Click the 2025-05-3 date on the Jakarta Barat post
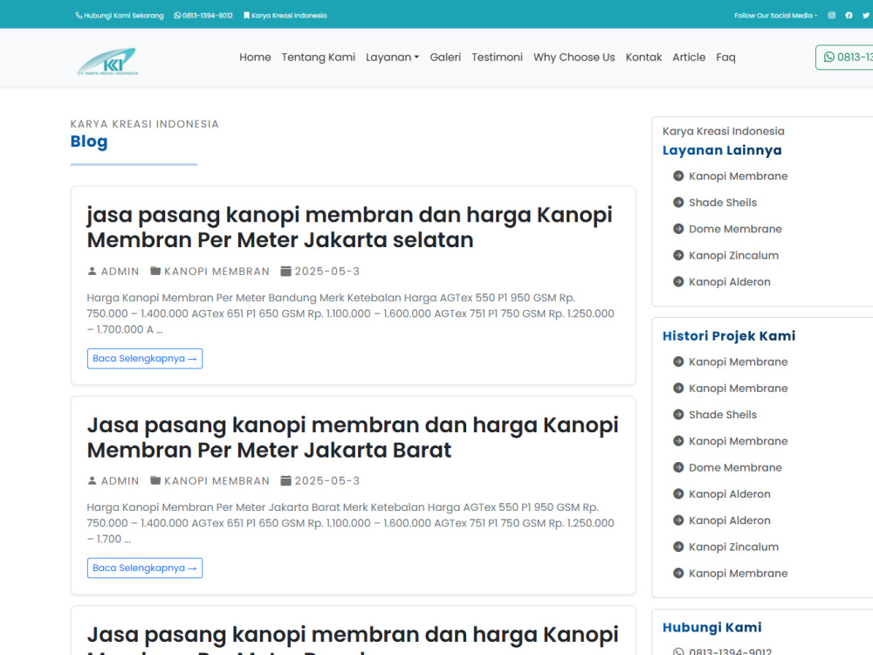 327,480
